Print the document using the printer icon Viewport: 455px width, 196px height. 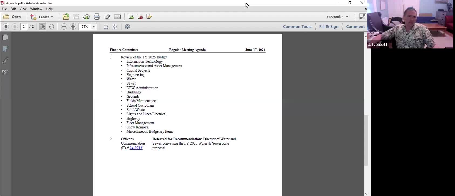97,17
